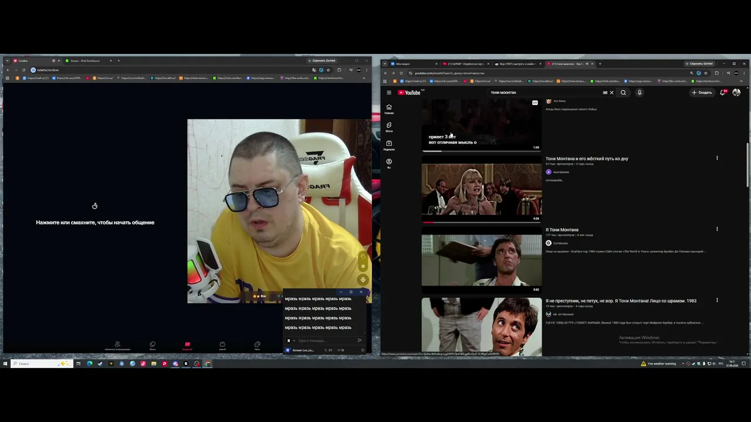Open Главная in the YouTube sidebar
The width and height of the screenshot is (751, 422).
coord(388,109)
